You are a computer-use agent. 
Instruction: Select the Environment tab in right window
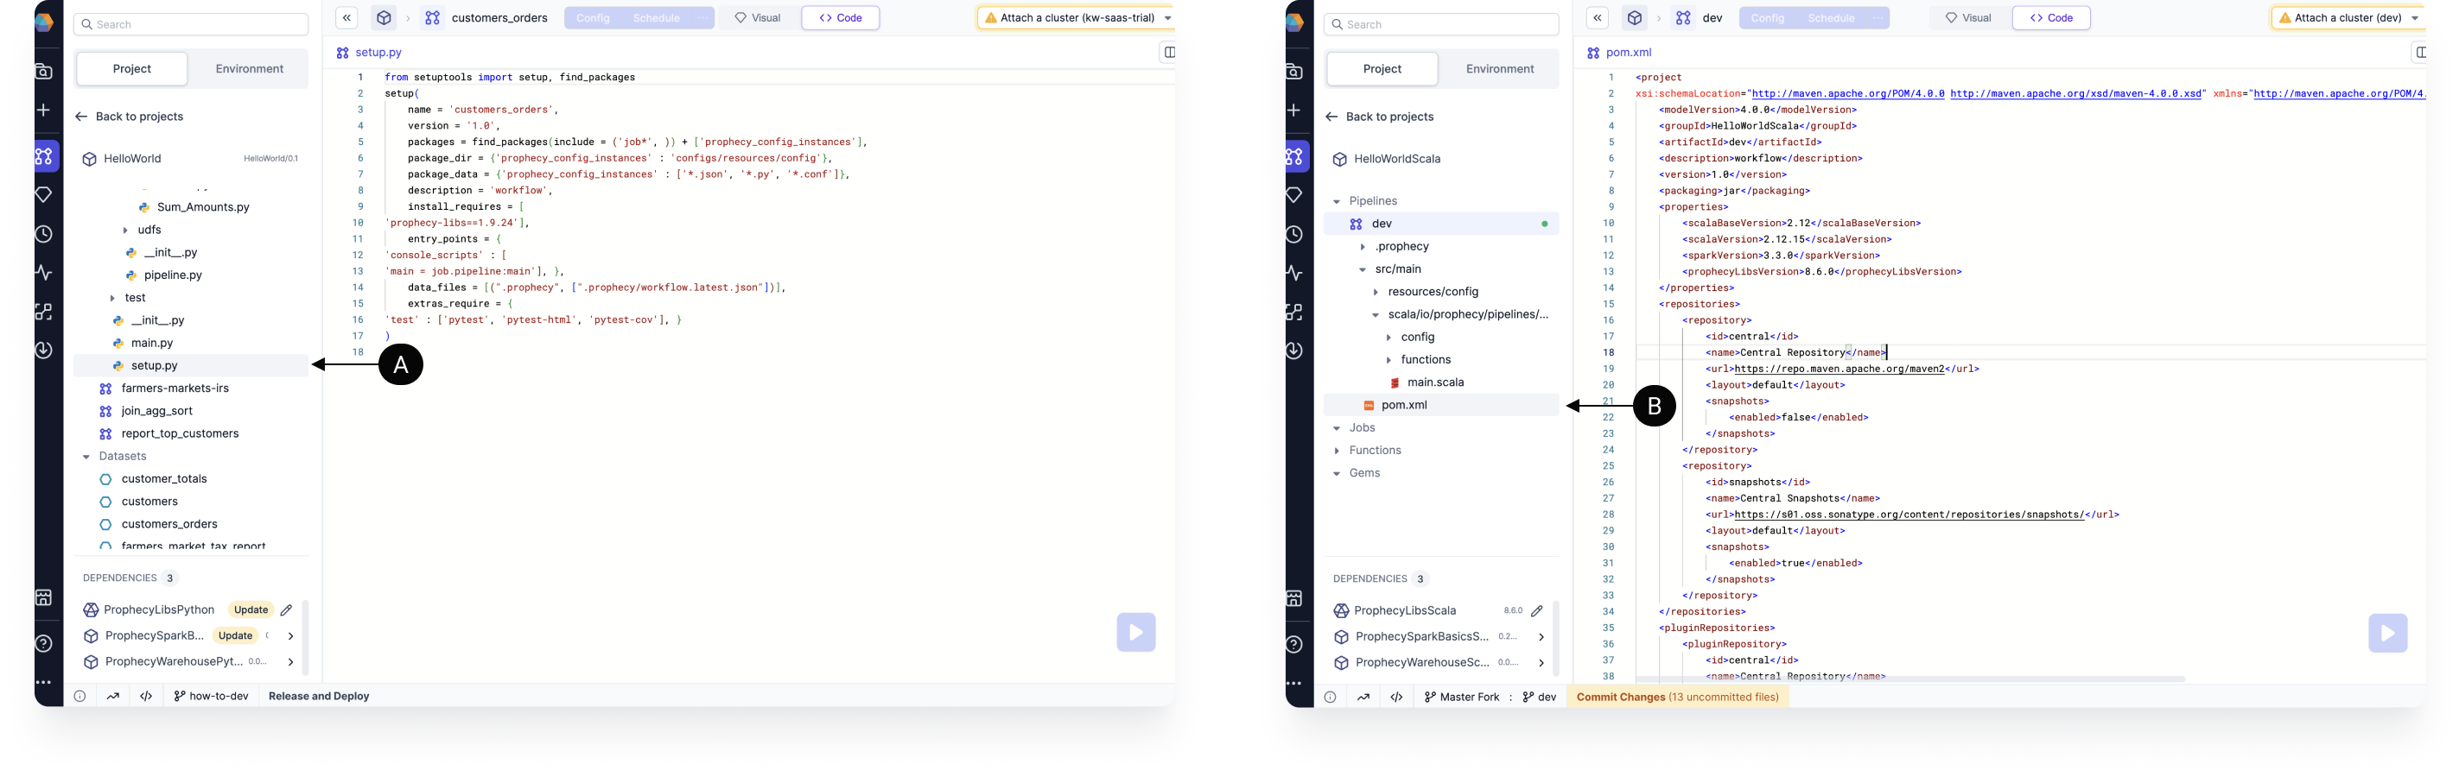pyautogui.click(x=1500, y=69)
